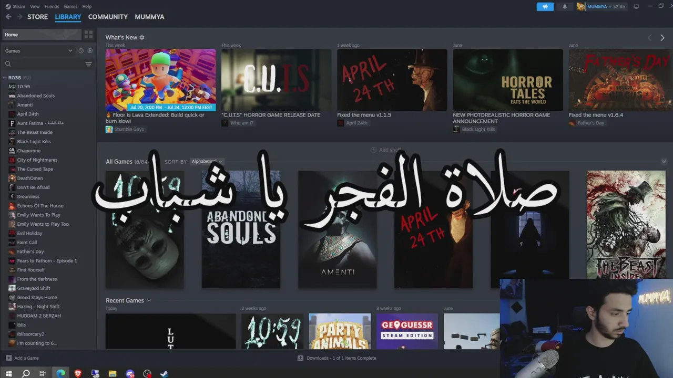
Task: Open Floor is Lava Extended news thumbnail
Action: pyautogui.click(x=160, y=80)
